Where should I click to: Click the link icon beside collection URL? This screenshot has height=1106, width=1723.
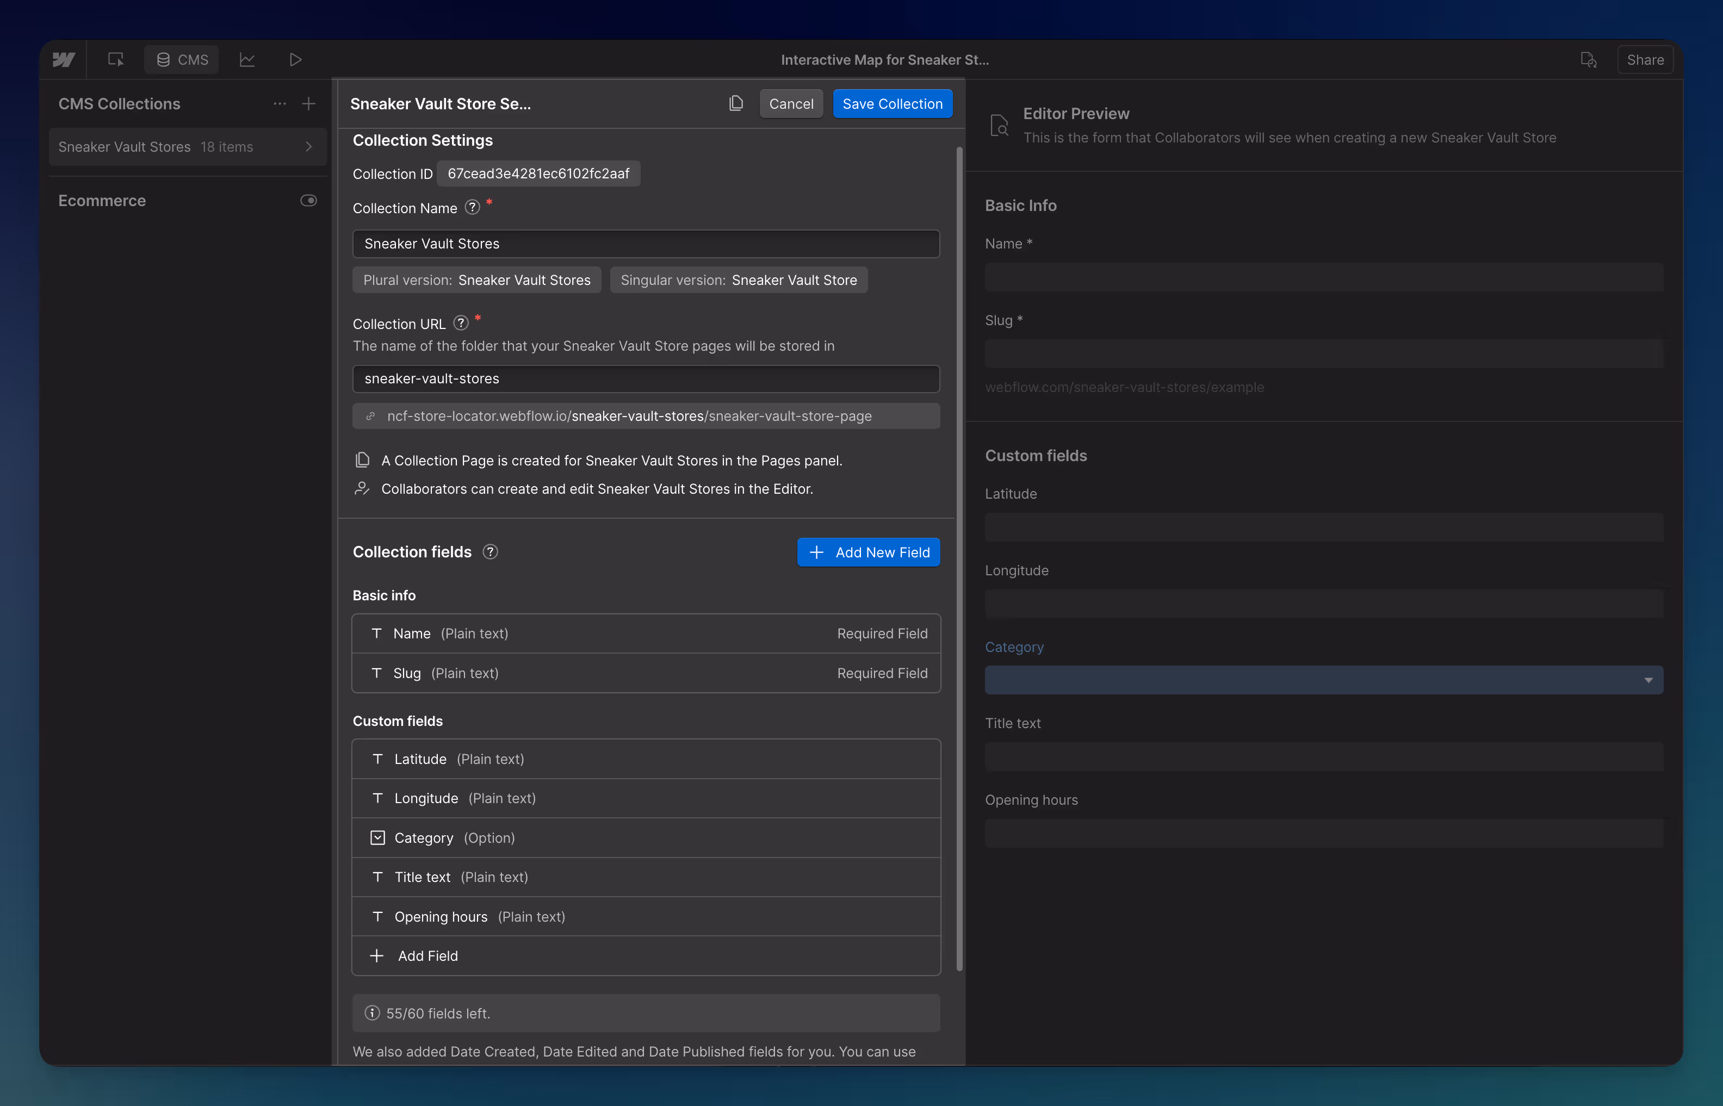coord(370,416)
